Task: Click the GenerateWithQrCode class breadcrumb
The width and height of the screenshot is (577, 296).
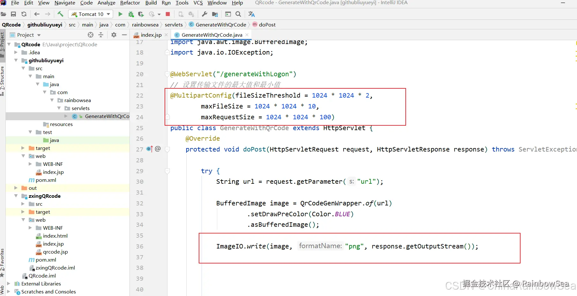Action: [x=218, y=25]
